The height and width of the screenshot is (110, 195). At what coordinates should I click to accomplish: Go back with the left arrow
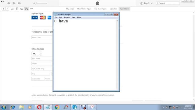click(4, 9)
